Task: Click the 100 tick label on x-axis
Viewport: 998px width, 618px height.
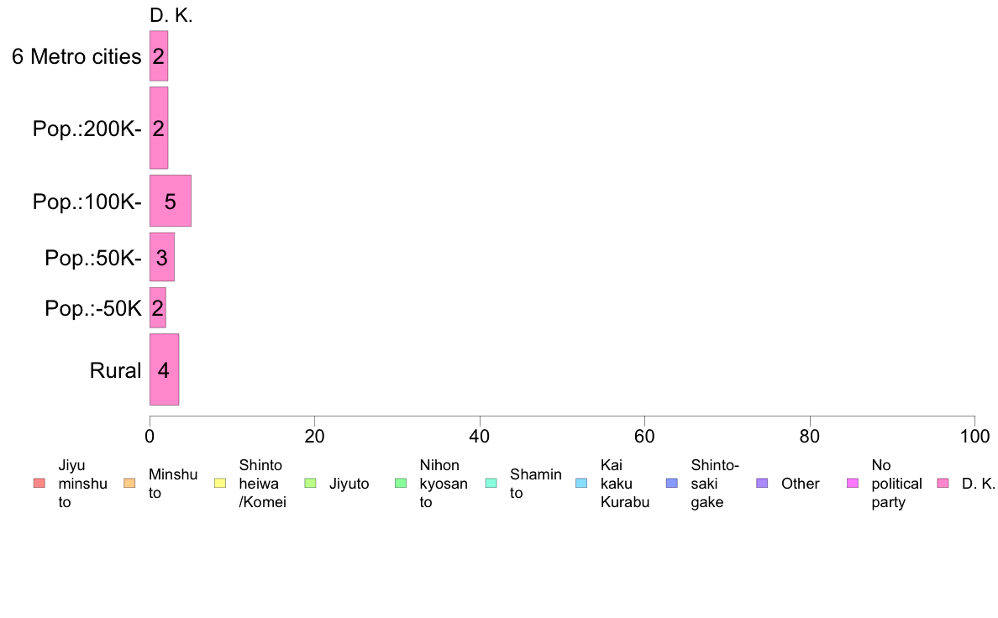Action: 974,436
